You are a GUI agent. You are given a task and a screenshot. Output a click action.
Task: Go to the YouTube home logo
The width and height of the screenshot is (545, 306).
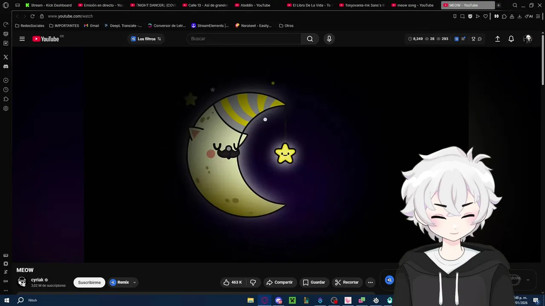point(46,39)
